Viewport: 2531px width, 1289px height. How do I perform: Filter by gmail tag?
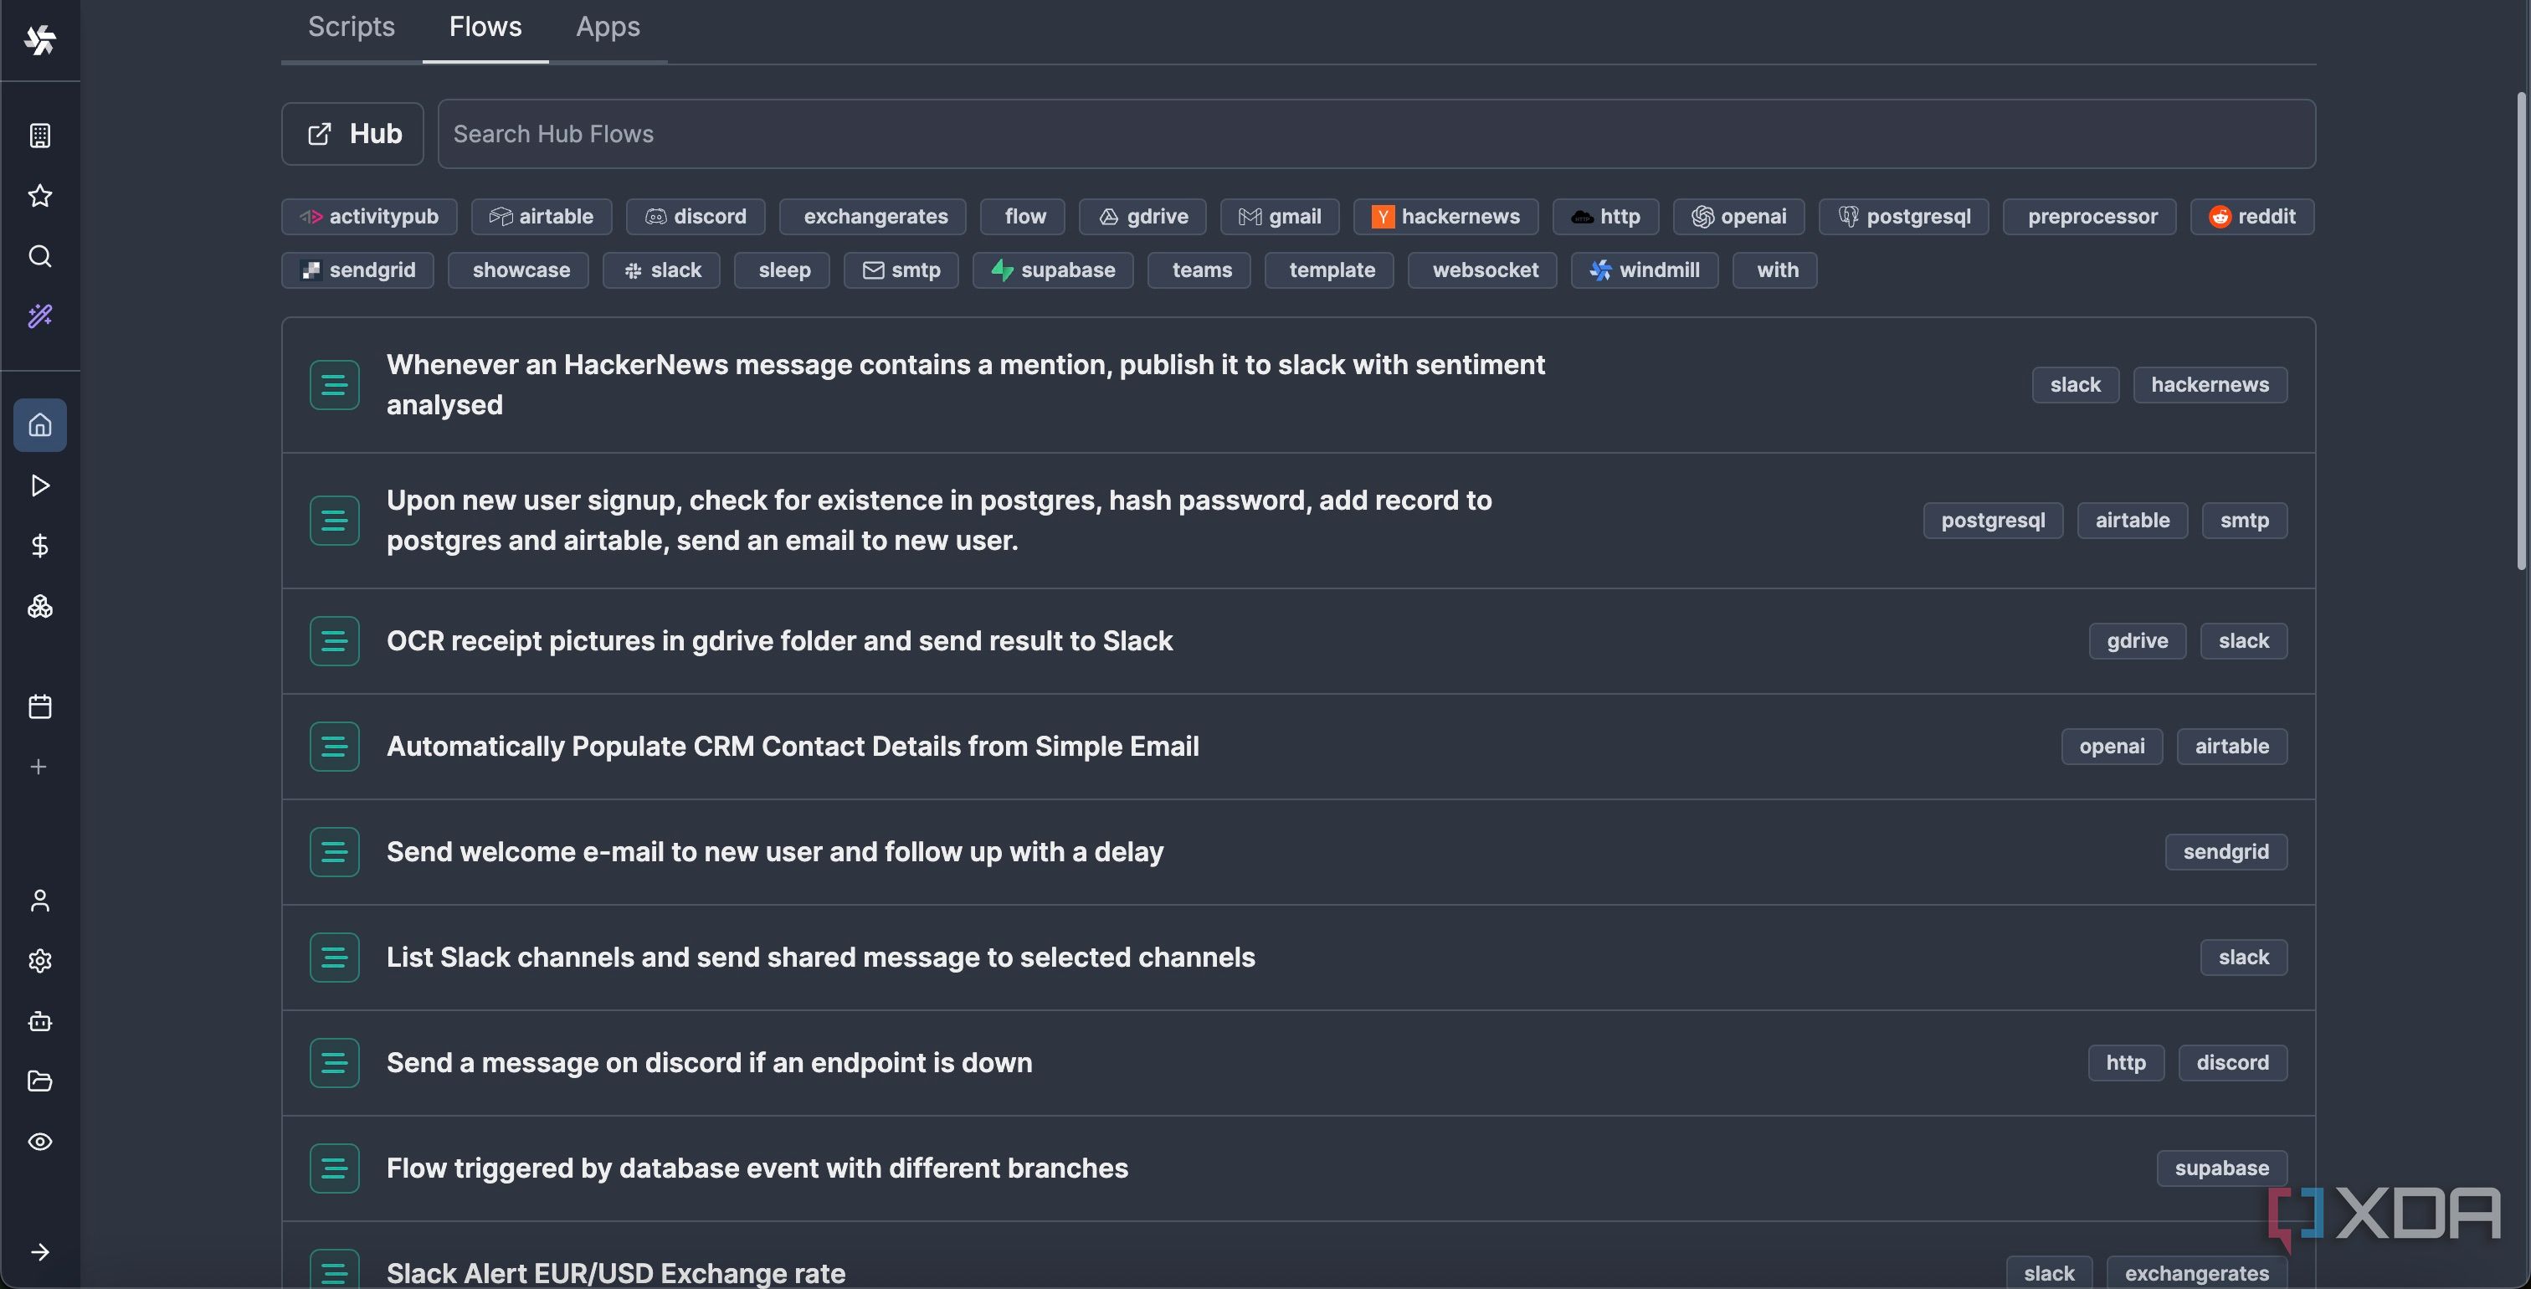coord(1281,216)
